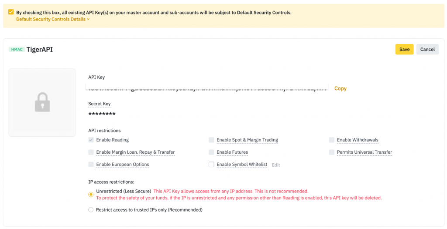Cancel editing the API key
447x229 pixels.
tap(427, 49)
